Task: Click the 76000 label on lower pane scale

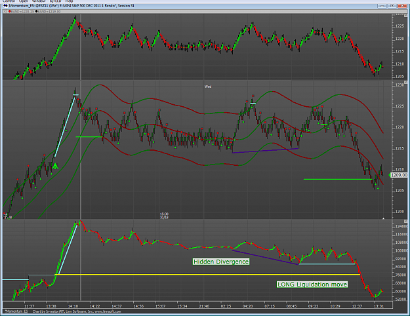Action: tap(401, 275)
